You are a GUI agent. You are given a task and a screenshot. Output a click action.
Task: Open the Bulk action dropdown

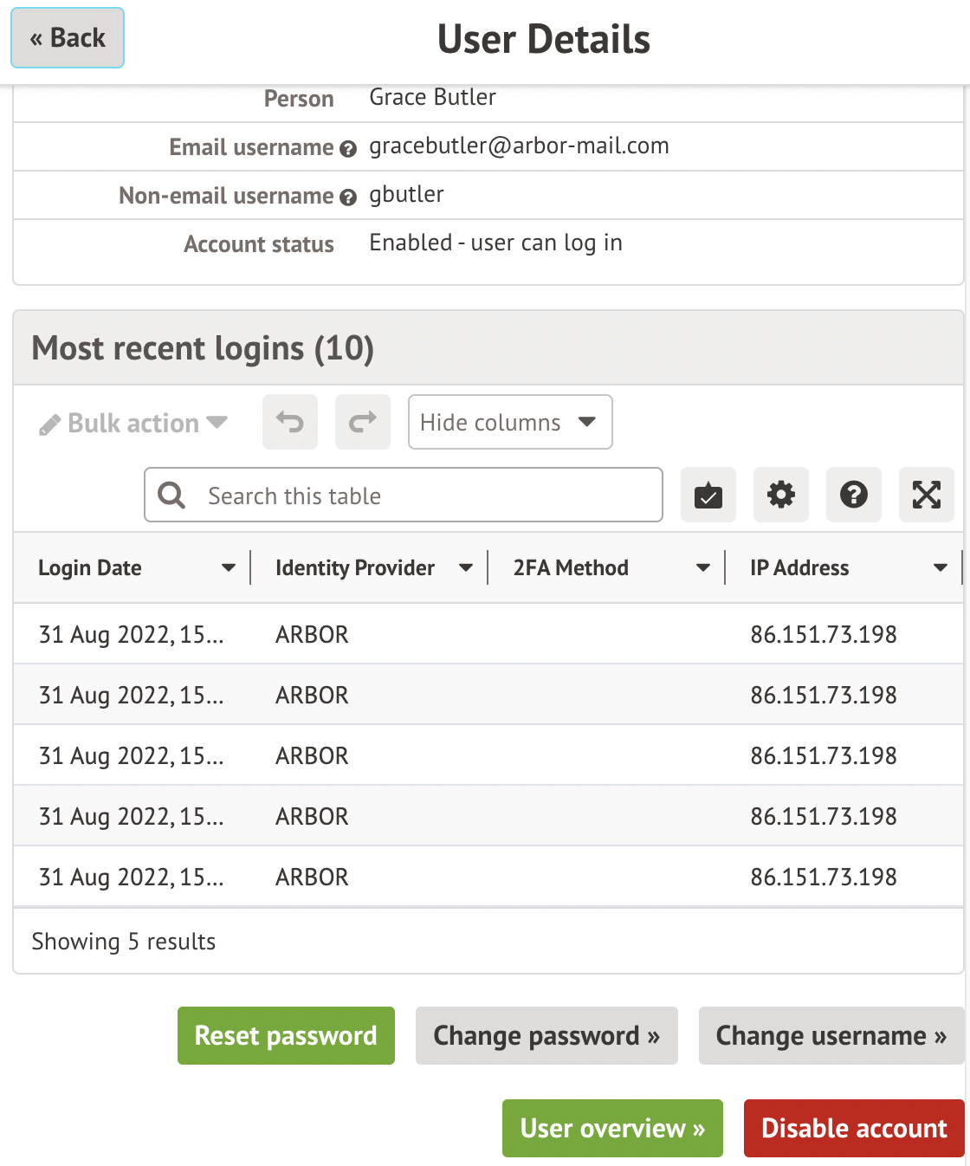tap(133, 423)
